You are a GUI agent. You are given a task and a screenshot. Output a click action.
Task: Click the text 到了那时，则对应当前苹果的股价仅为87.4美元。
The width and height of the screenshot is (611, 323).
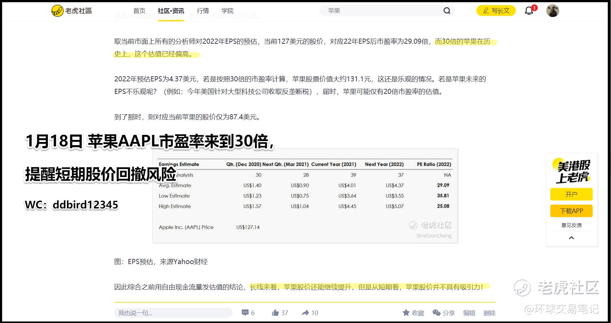(189, 117)
